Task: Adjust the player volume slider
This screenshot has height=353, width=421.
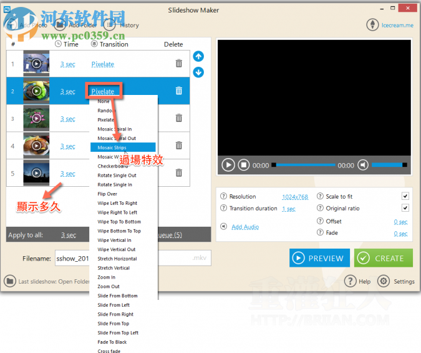Action: 389,165
